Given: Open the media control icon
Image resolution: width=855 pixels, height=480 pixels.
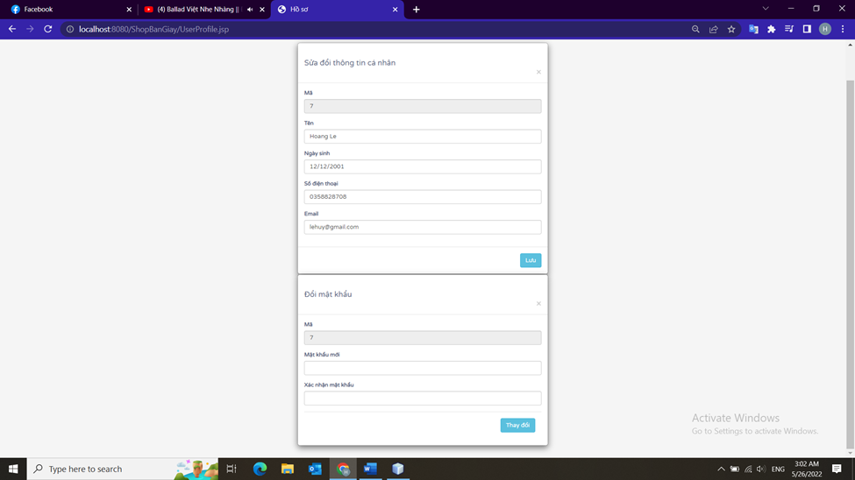Looking at the screenshot, I should [789, 30].
